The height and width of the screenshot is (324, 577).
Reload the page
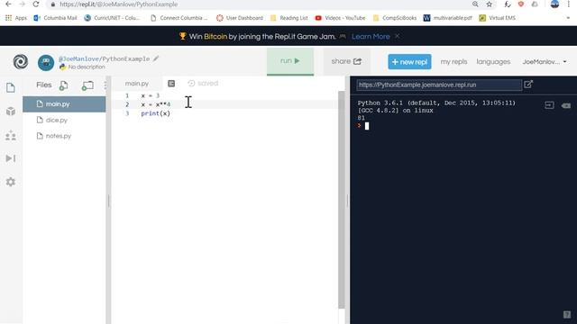[x=36, y=4]
